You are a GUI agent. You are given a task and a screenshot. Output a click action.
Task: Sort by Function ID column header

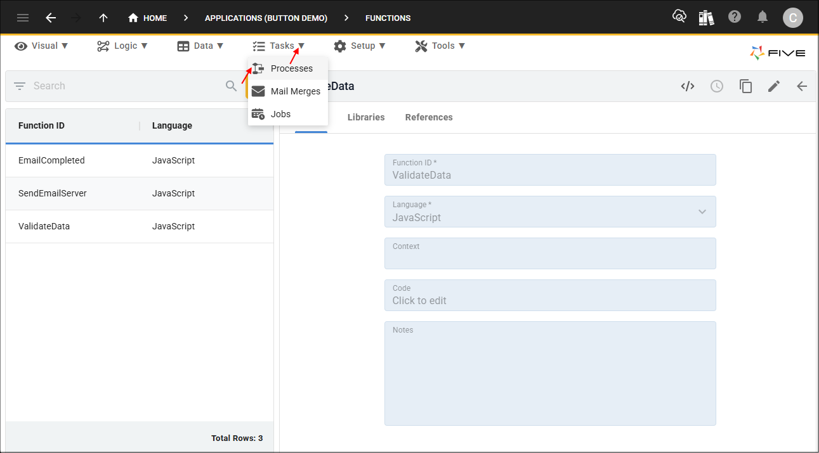point(41,125)
